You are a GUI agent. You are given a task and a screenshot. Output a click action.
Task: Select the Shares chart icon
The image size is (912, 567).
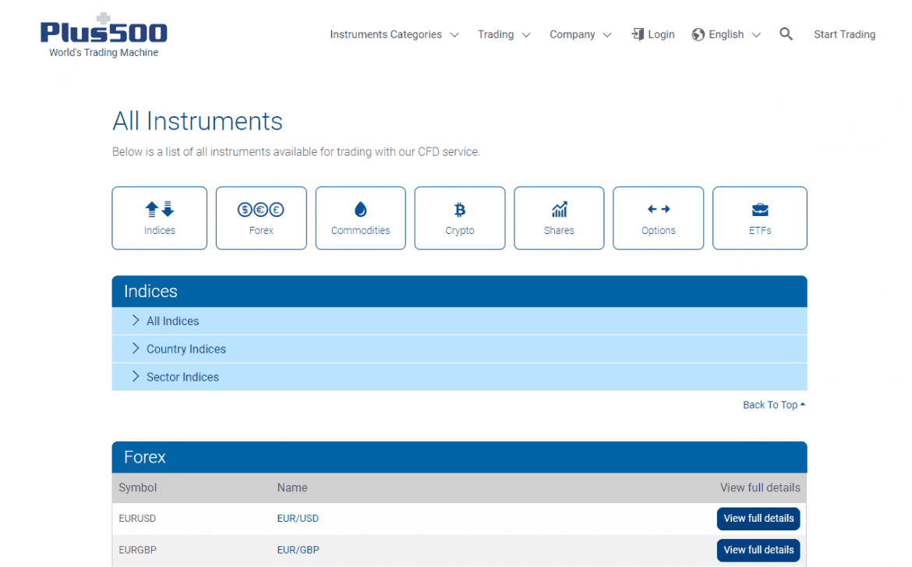pyautogui.click(x=559, y=209)
